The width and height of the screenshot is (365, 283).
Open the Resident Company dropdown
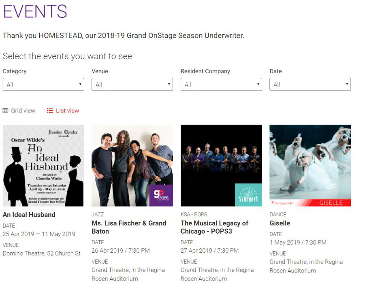221,84
